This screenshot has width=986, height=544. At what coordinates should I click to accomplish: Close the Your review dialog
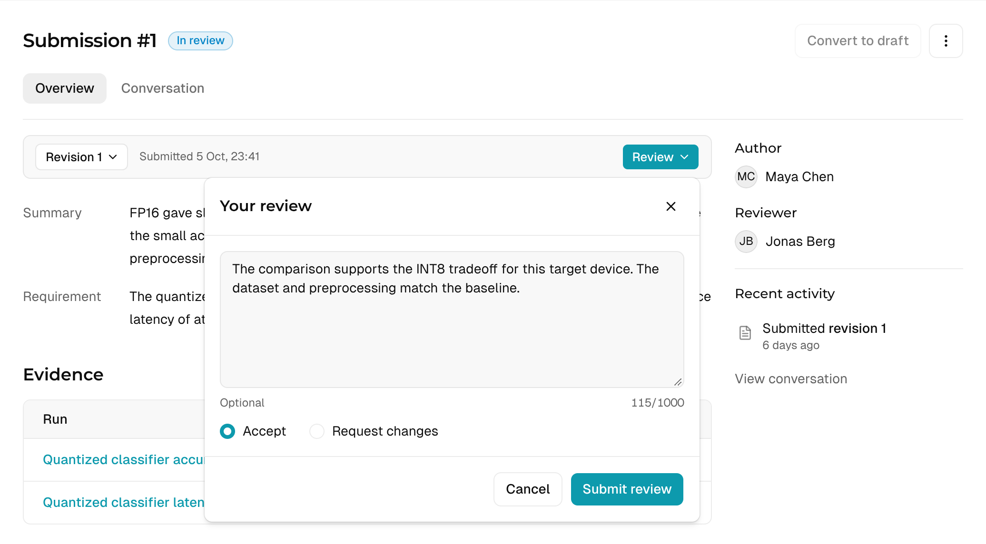coord(671,206)
